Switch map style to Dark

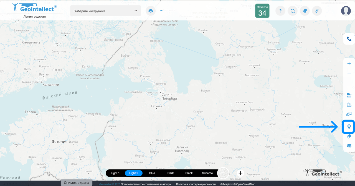pyautogui.click(x=171, y=173)
